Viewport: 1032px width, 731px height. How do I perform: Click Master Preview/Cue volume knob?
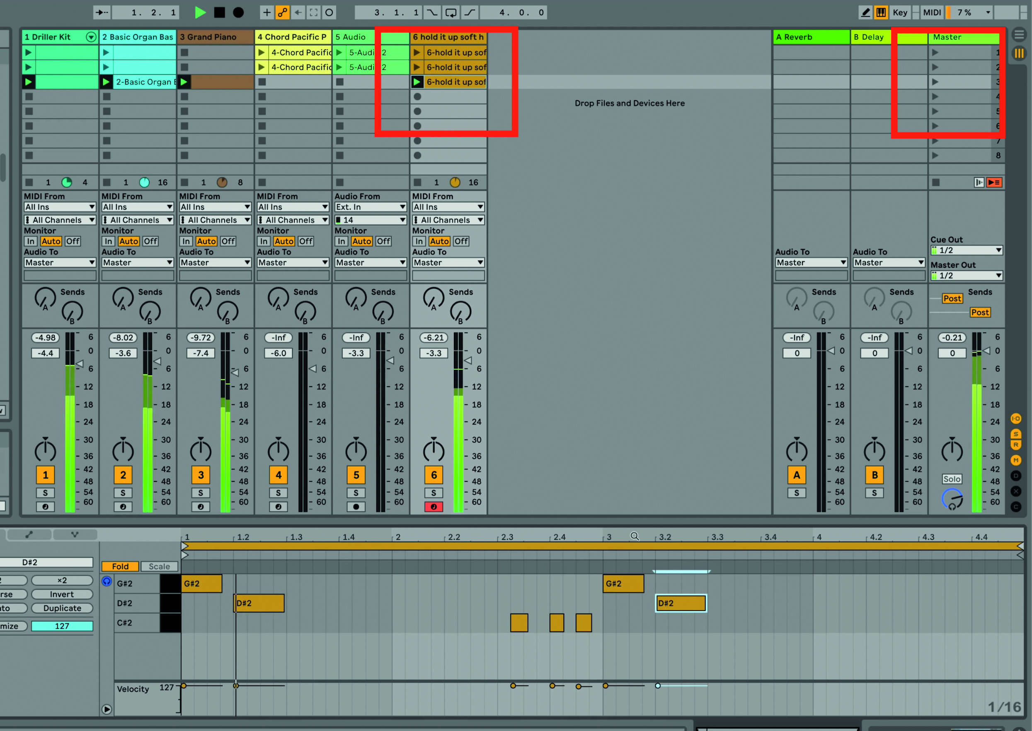[x=952, y=499]
